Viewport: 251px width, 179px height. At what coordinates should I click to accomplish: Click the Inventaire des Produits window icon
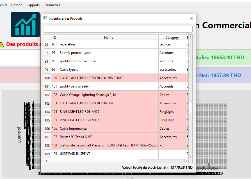coord(45,19)
